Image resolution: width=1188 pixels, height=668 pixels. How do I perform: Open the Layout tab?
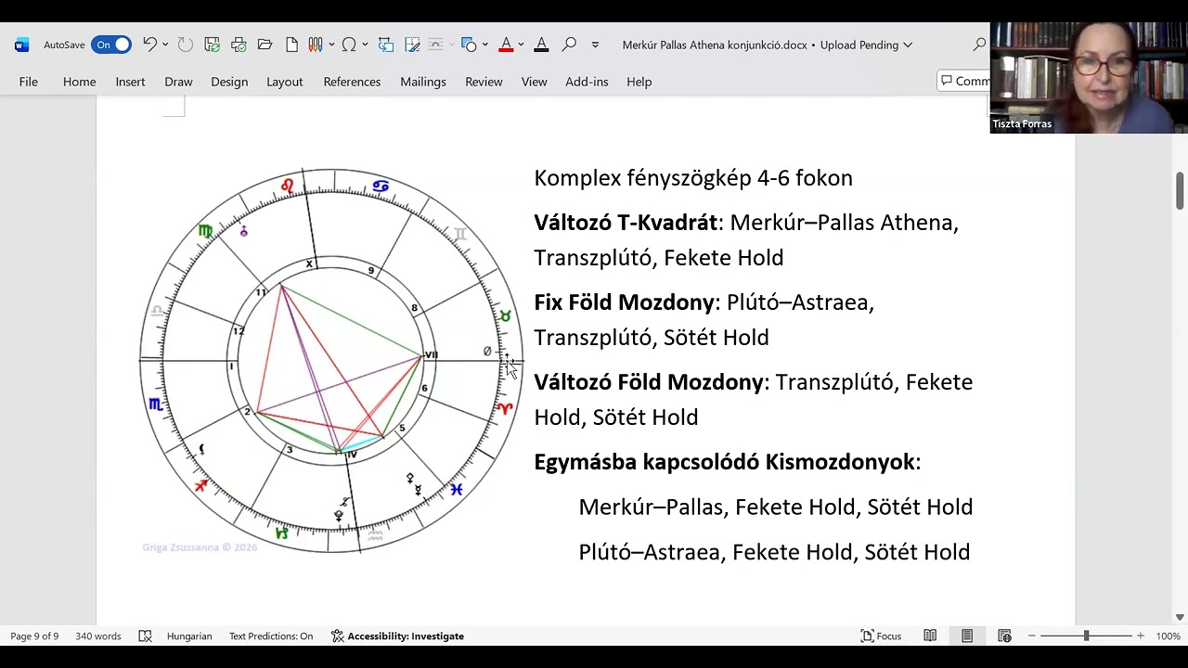(285, 82)
